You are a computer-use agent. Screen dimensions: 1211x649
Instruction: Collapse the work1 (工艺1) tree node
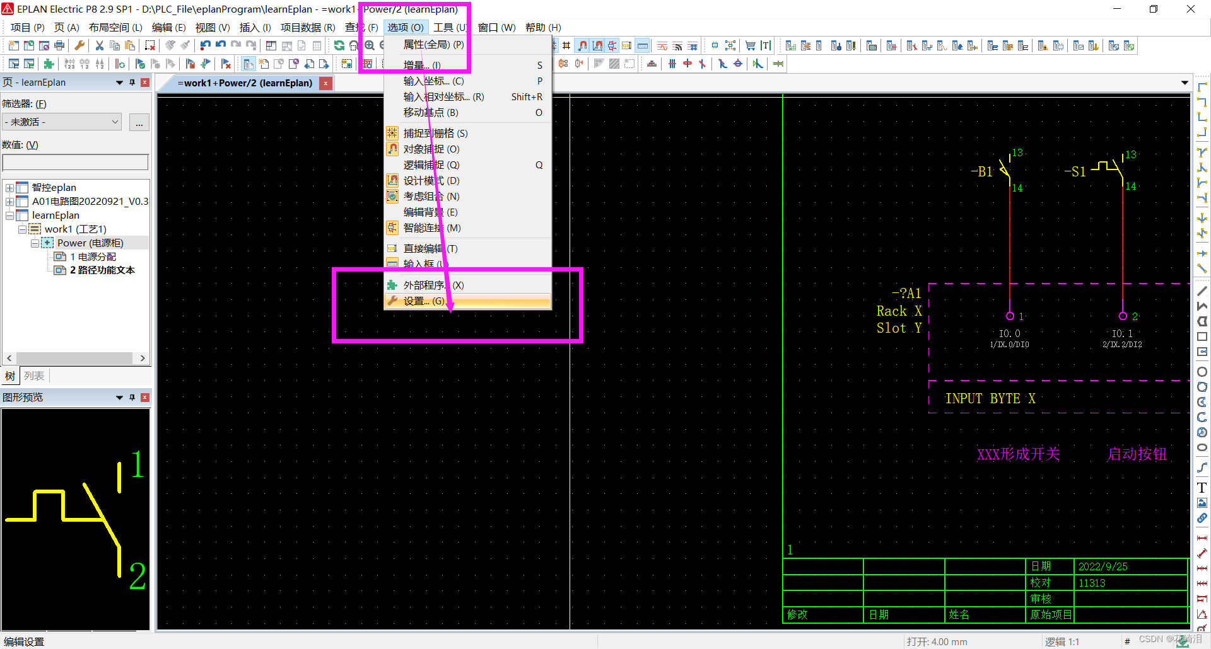(22, 229)
